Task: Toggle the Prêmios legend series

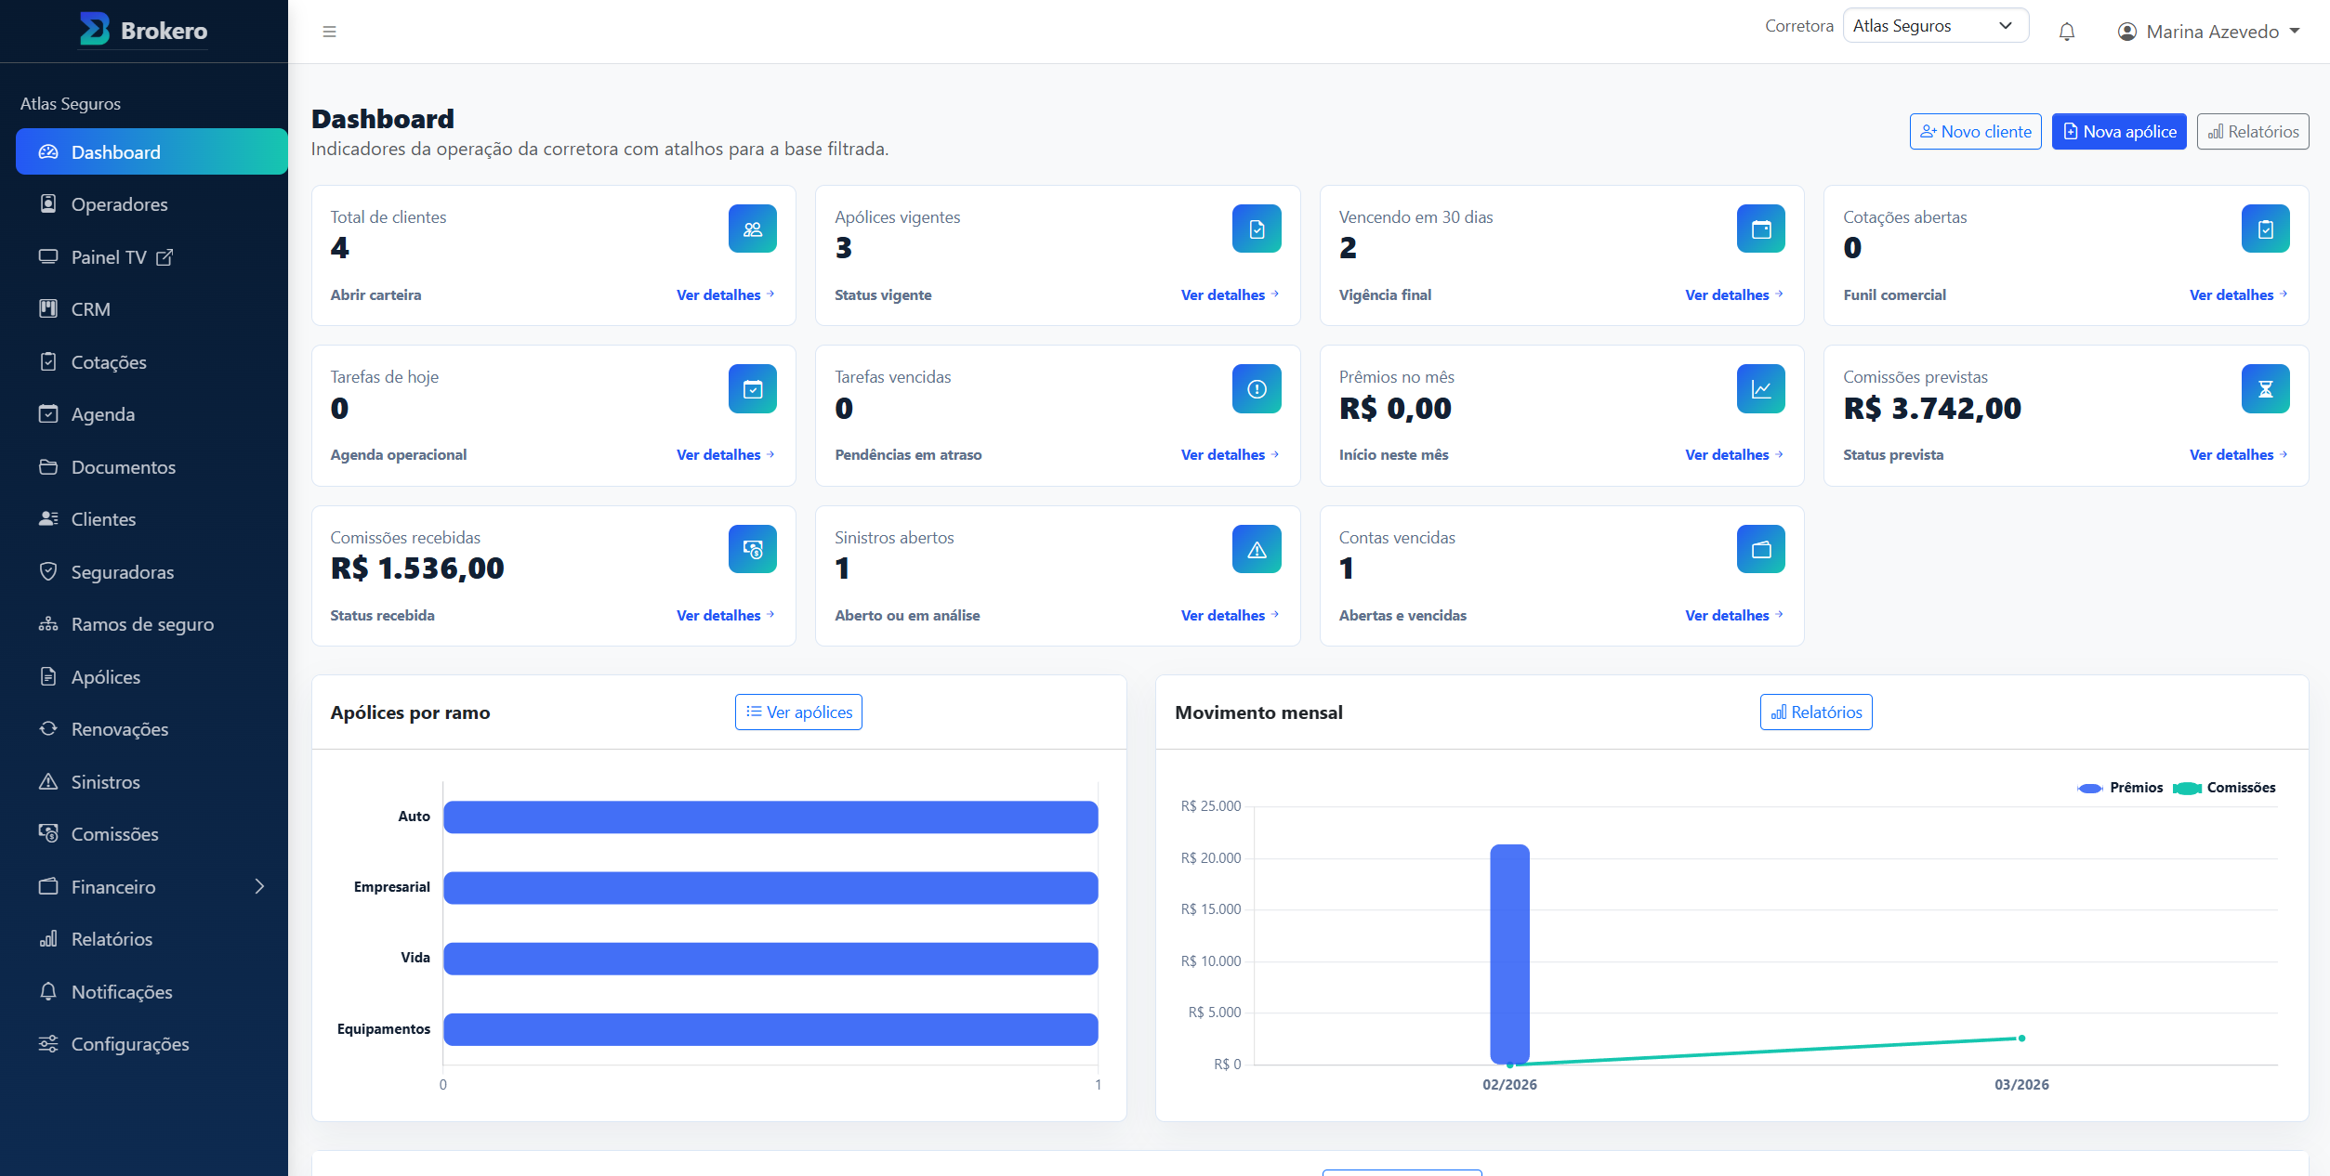Action: pos(2120,788)
